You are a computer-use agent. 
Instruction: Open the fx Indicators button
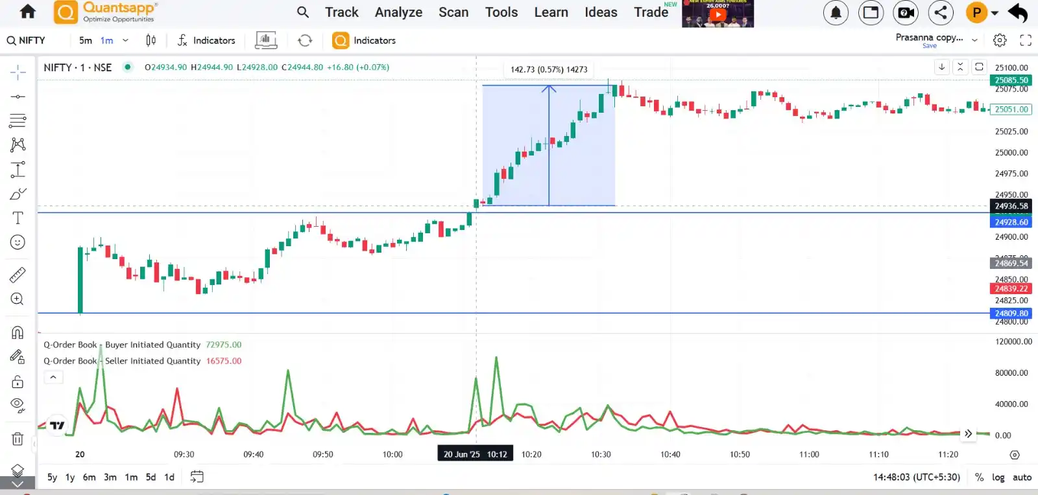[206, 40]
